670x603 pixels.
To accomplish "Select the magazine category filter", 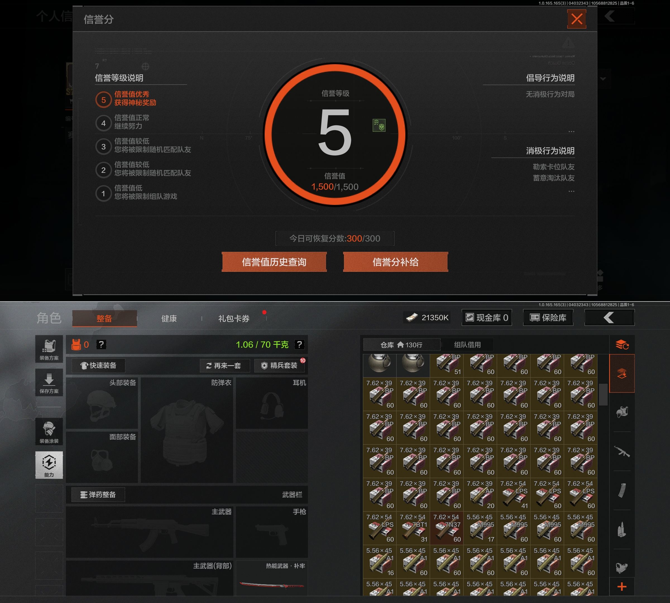I will click(622, 490).
